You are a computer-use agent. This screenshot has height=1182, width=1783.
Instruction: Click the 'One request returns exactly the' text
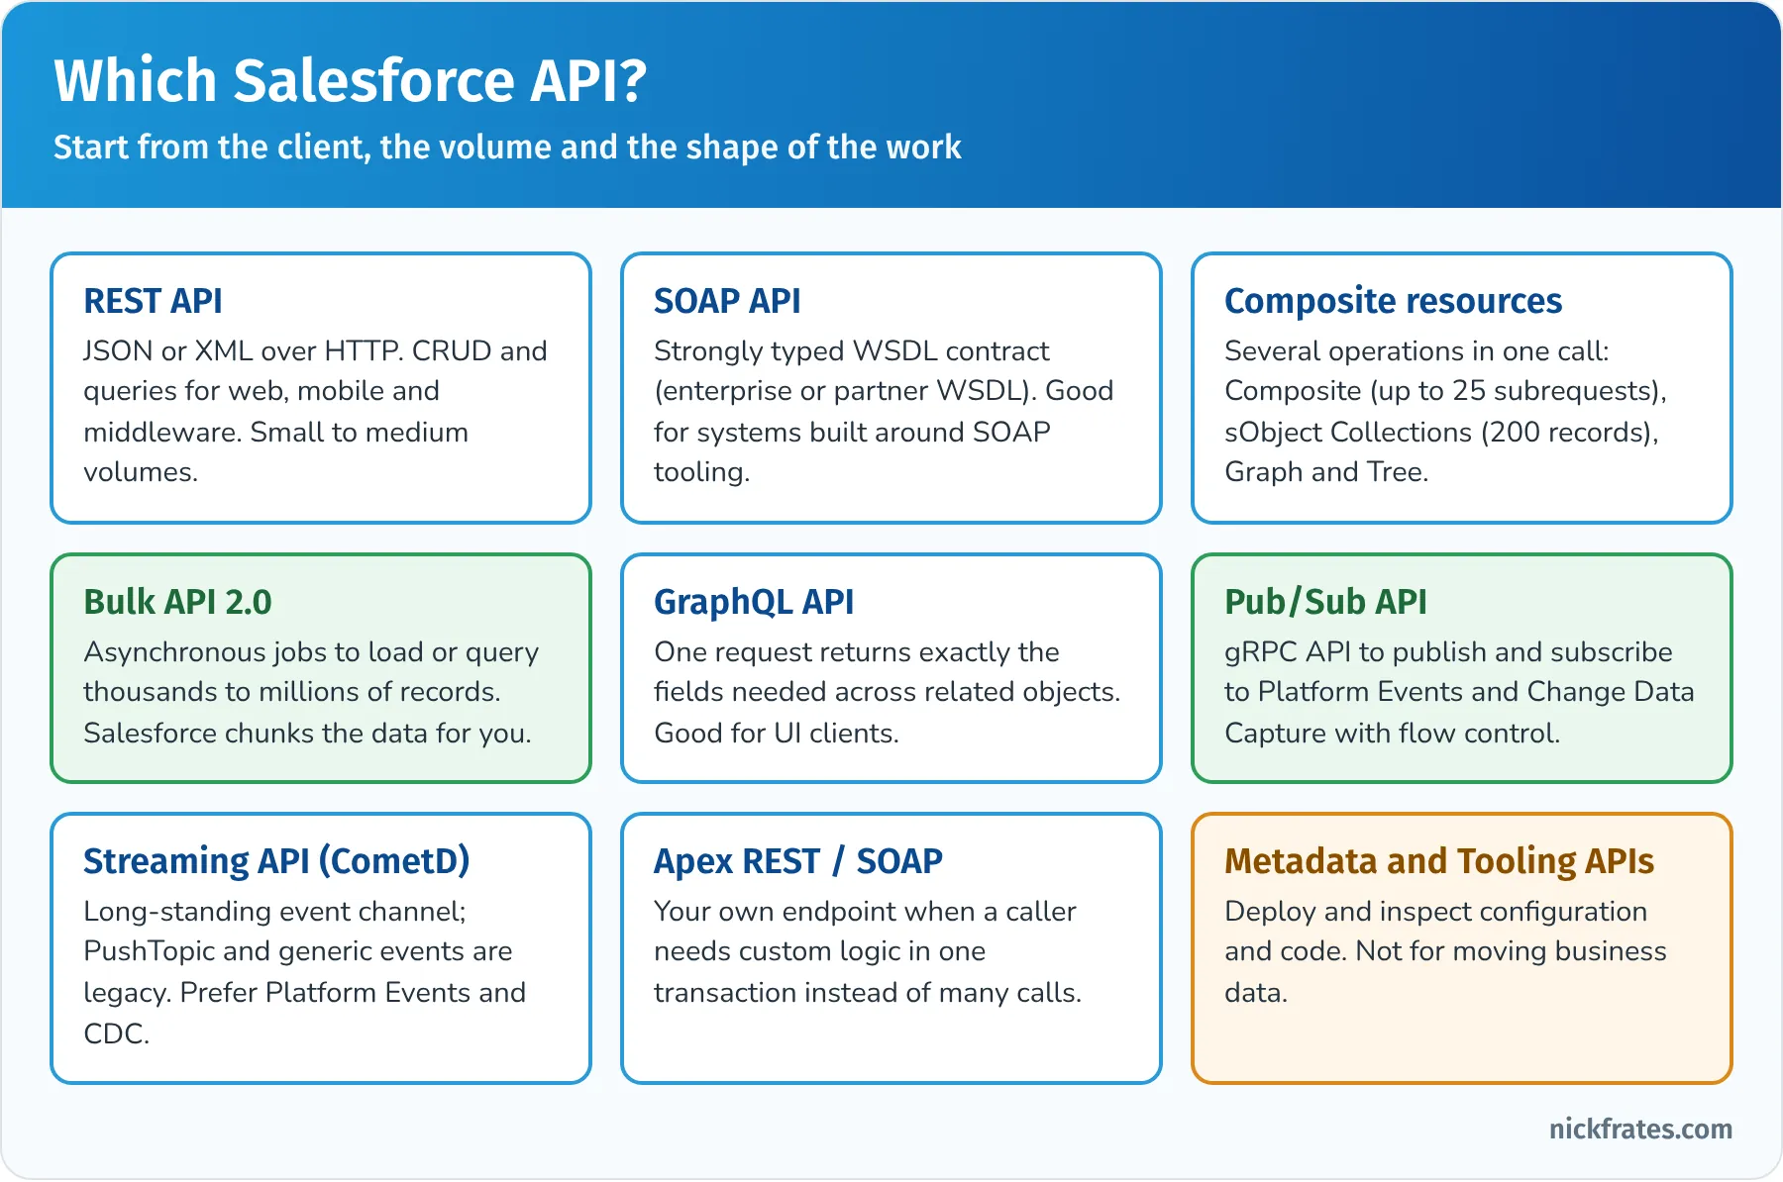pos(887,692)
